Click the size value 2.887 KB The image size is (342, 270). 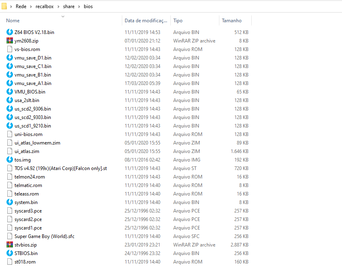coord(240,245)
